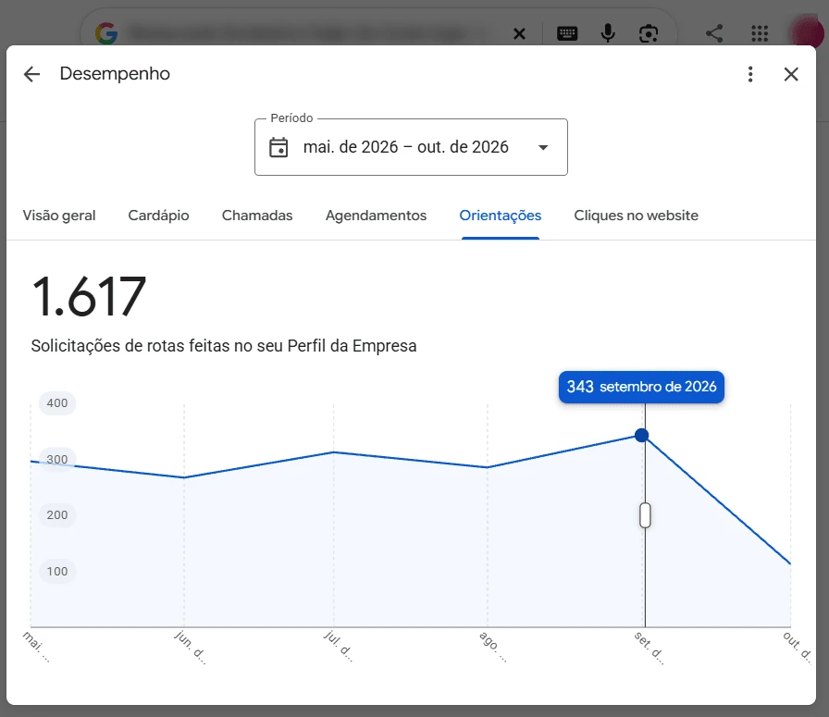The width and height of the screenshot is (829, 717).
Task: Open Cliques no website tab
Action: (x=636, y=216)
